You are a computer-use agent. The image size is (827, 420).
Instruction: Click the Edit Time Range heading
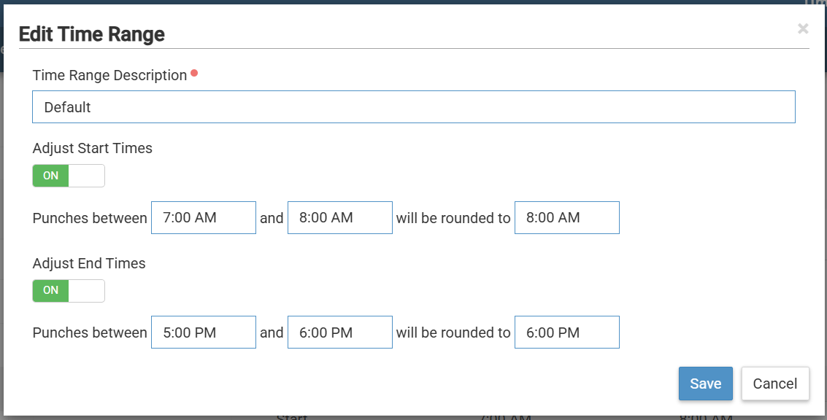pos(92,34)
